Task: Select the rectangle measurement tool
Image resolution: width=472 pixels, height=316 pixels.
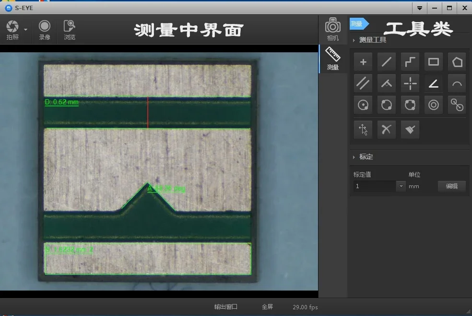Action: point(434,62)
